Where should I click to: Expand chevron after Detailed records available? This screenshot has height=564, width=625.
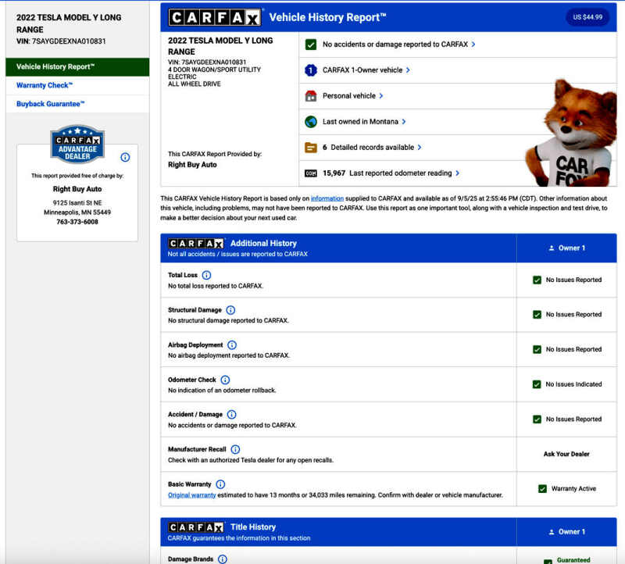point(420,148)
